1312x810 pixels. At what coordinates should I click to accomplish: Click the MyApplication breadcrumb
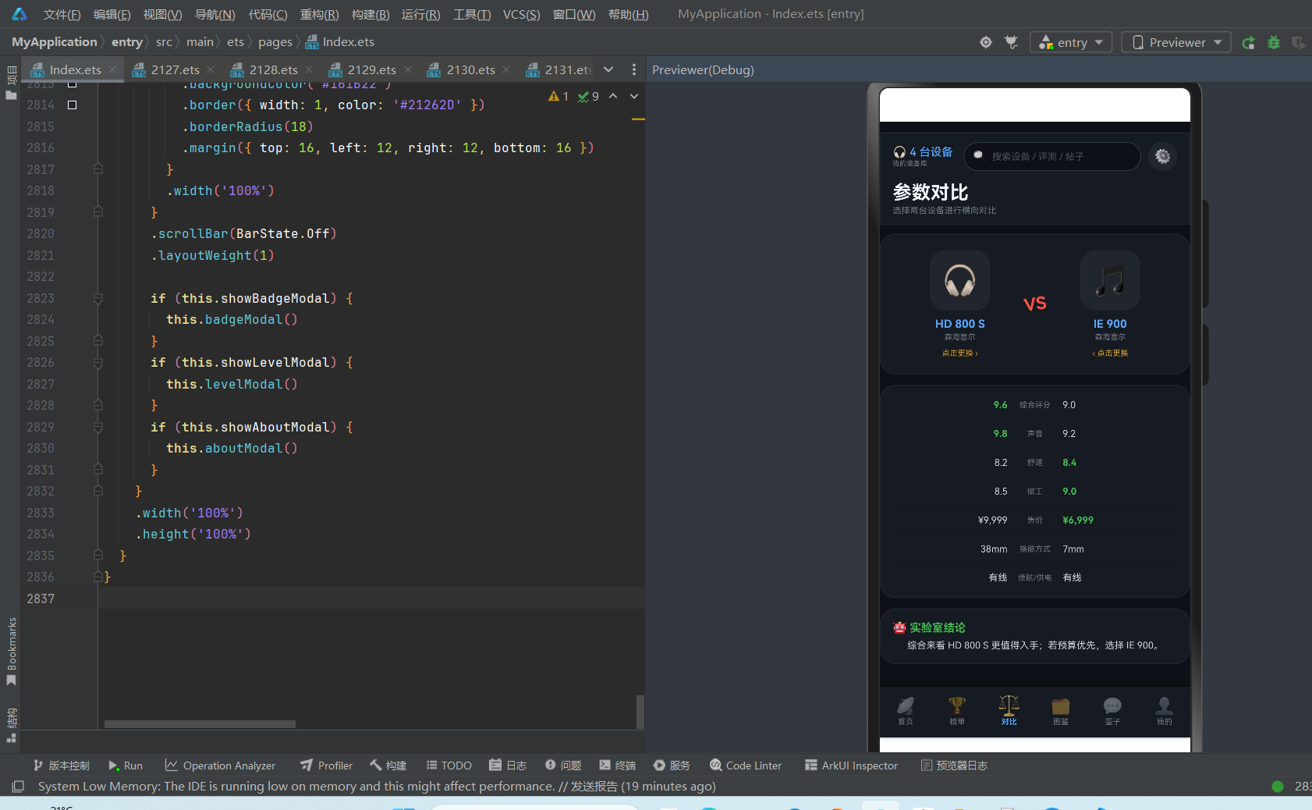[55, 42]
